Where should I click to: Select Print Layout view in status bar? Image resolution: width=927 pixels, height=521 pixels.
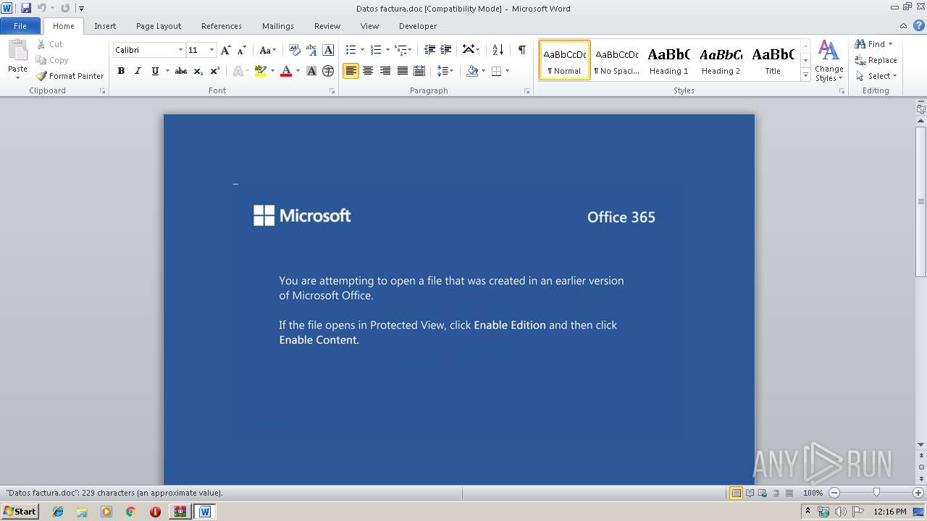(x=736, y=493)
